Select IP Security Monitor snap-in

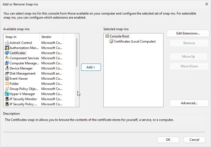click(23, 99)
